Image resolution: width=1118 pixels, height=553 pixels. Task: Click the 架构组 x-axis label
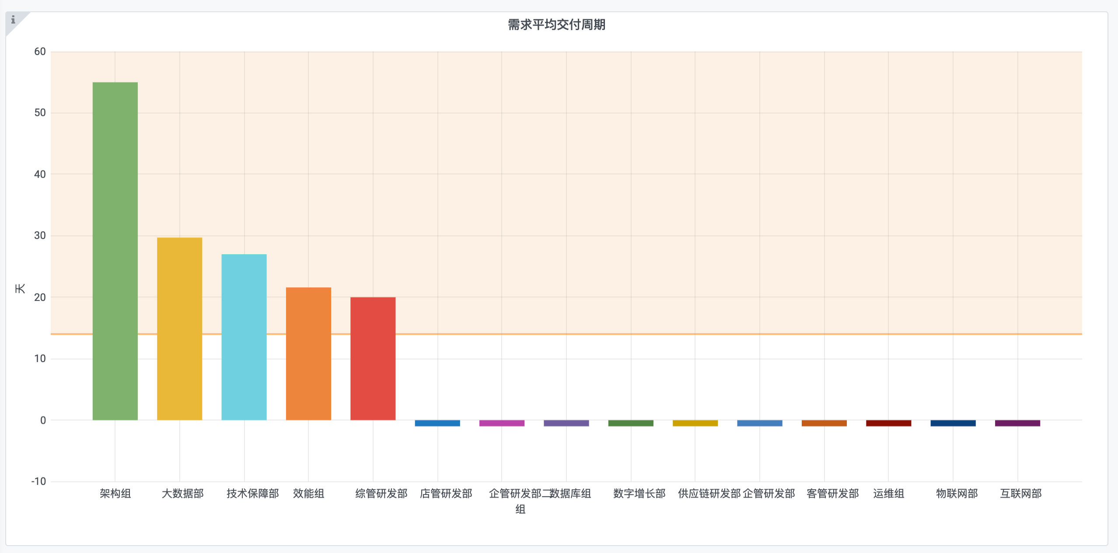point(115,494)
